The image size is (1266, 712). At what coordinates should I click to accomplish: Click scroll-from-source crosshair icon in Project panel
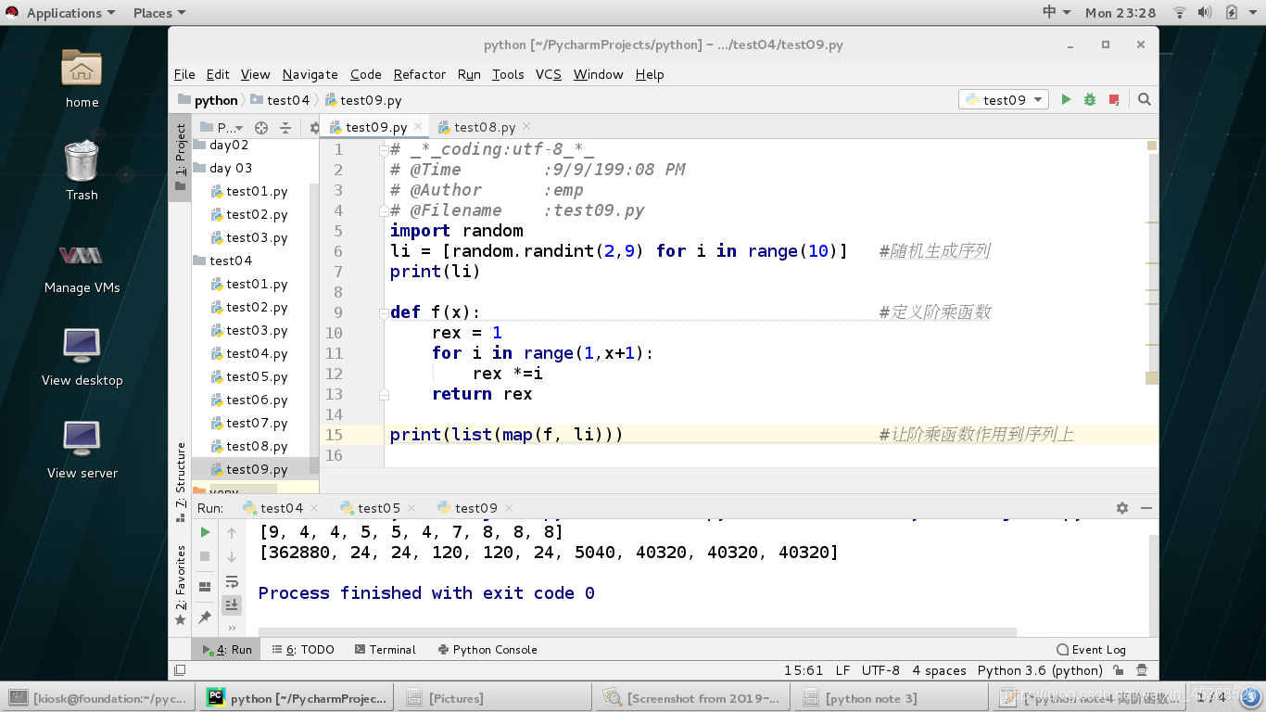[261, 128]
